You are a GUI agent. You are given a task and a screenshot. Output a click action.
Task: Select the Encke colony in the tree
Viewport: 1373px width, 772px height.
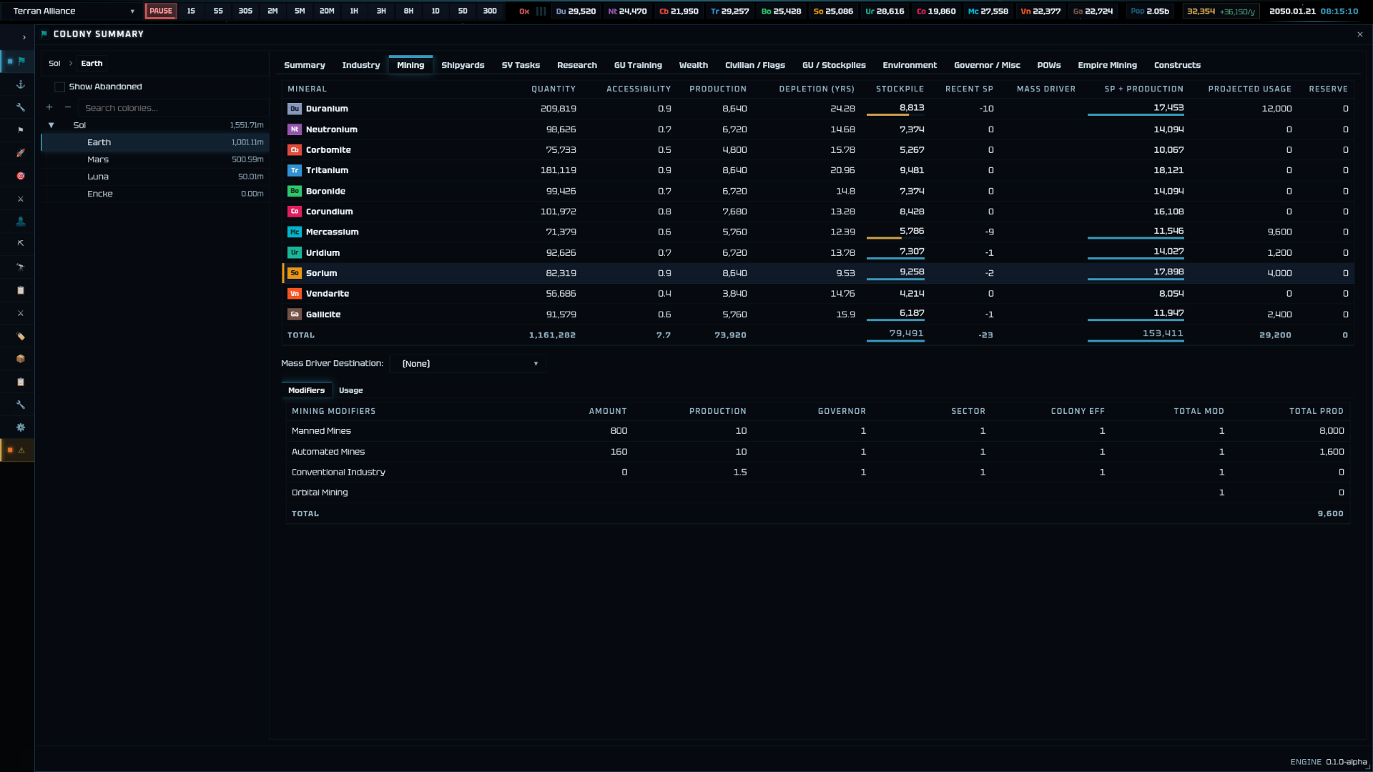[155, 194]
